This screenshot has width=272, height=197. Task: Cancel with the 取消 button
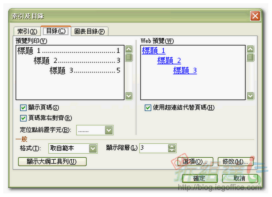[x=240, y=178]
